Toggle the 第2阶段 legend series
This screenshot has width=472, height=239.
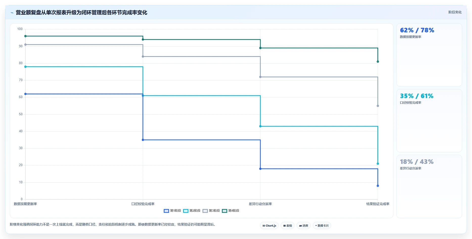[x=192, y=211]
